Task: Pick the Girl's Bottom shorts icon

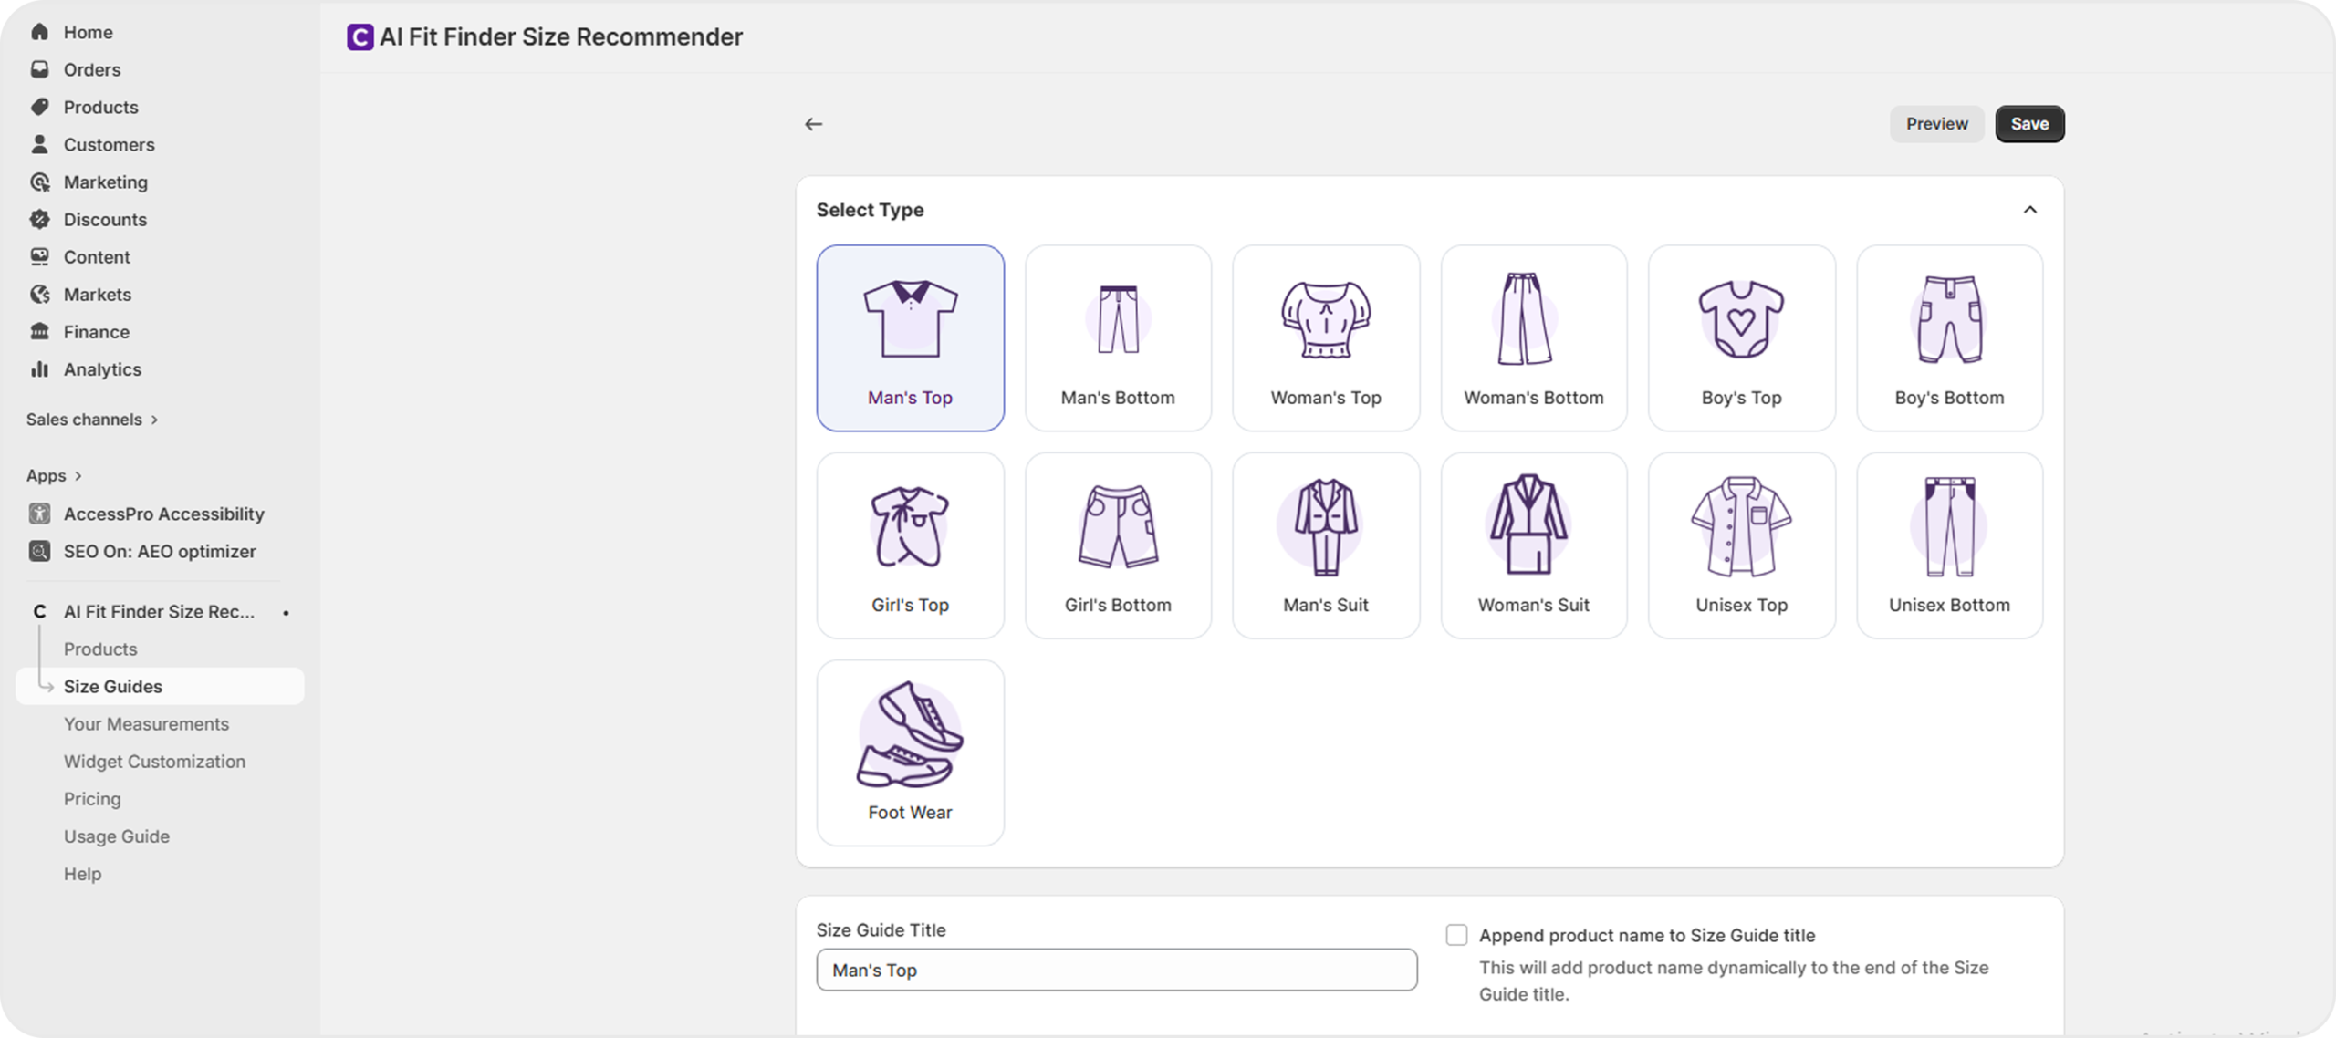Action: (x=1118, y=527)
